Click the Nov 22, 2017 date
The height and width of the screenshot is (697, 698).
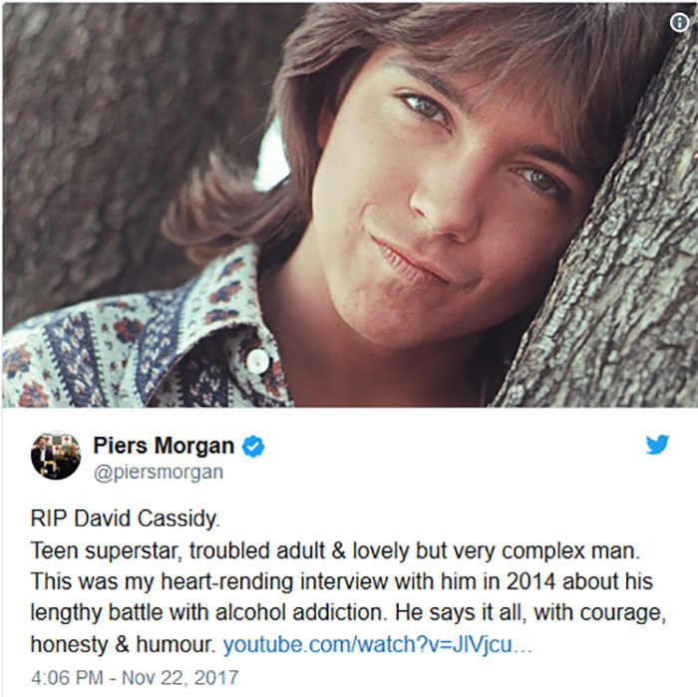pyautogui.click(x=180, y=677)
